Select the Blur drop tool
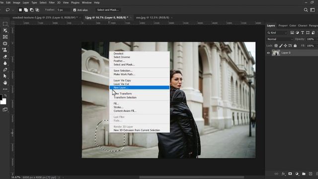The height and width of the screenshot is (179, 318). [5, 63]
